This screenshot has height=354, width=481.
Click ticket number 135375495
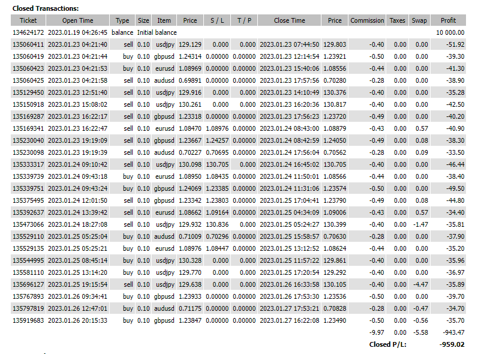[28, 200]
